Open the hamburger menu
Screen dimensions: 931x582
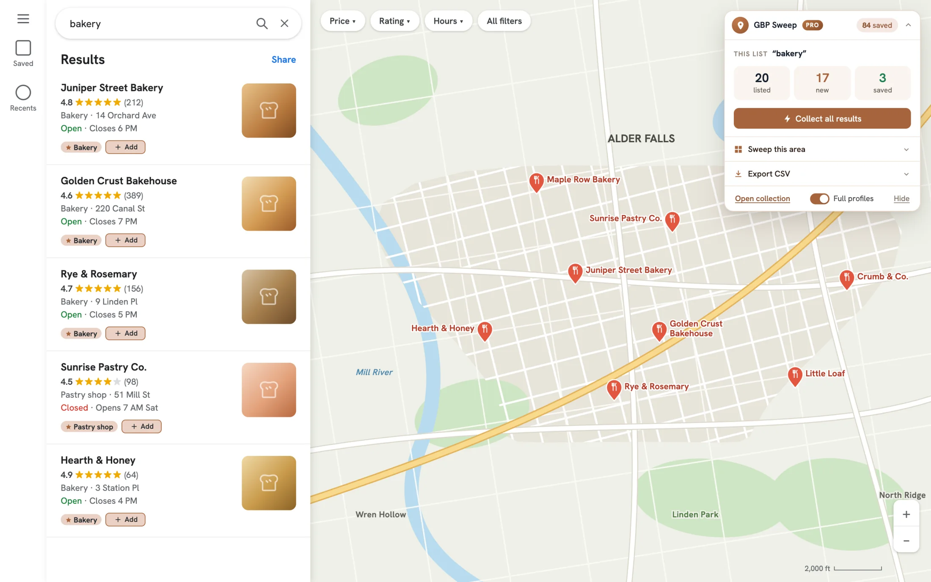[23, 19]
